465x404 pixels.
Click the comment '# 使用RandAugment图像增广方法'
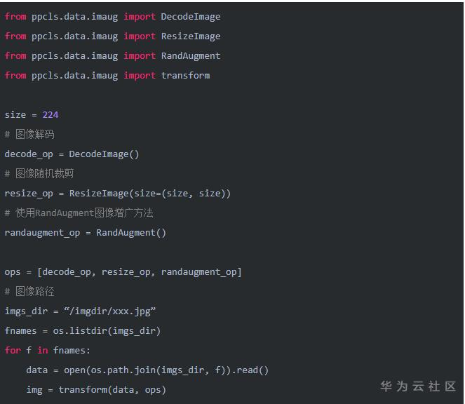point(79,213)
